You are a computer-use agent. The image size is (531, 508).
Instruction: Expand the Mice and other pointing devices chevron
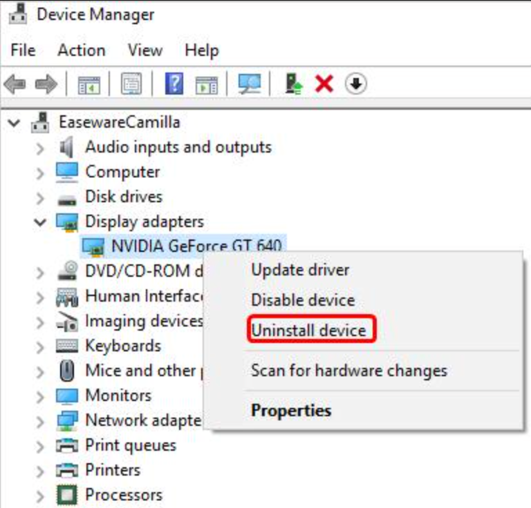point(40,372)
